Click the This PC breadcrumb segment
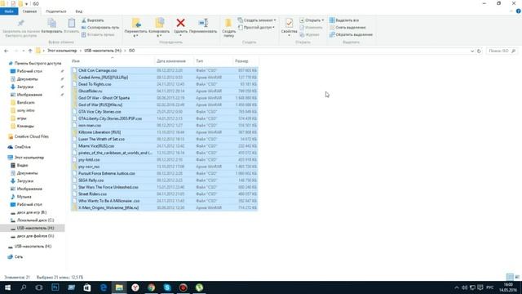 pyautogui.click(x=62, y=51)
